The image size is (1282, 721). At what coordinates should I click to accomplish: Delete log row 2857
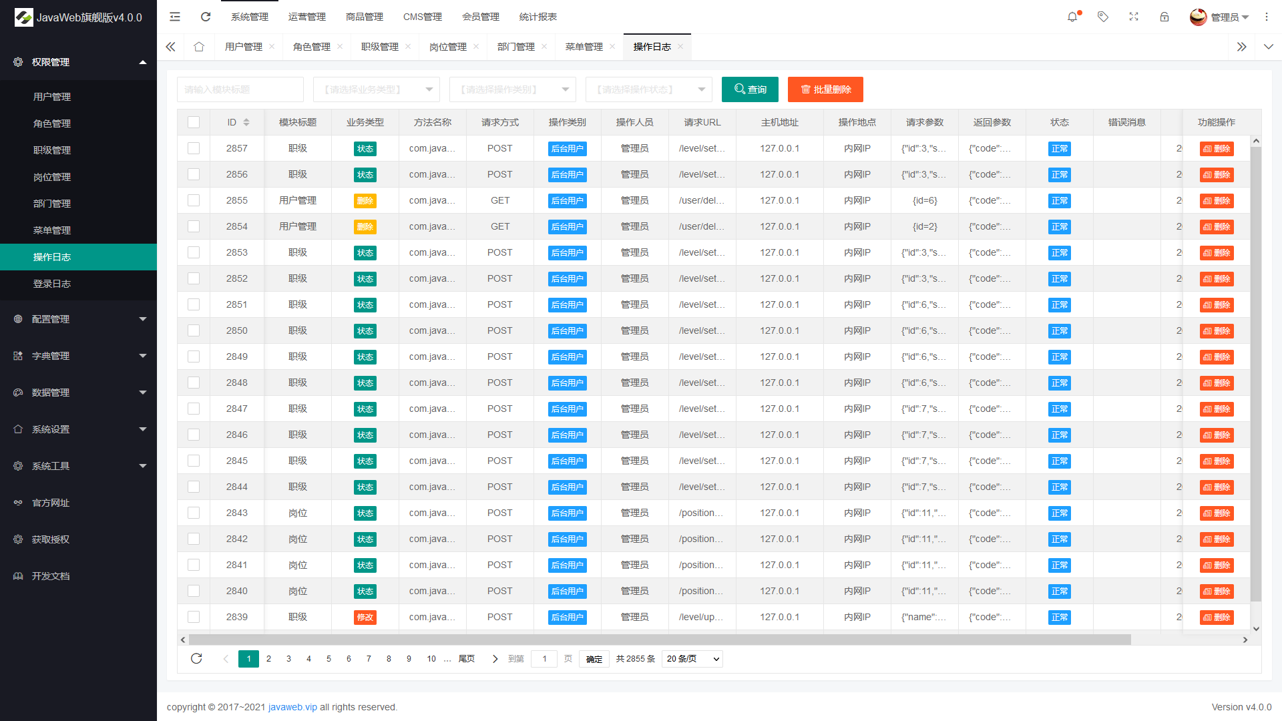pyautogui.click(x=1217, y=149)
